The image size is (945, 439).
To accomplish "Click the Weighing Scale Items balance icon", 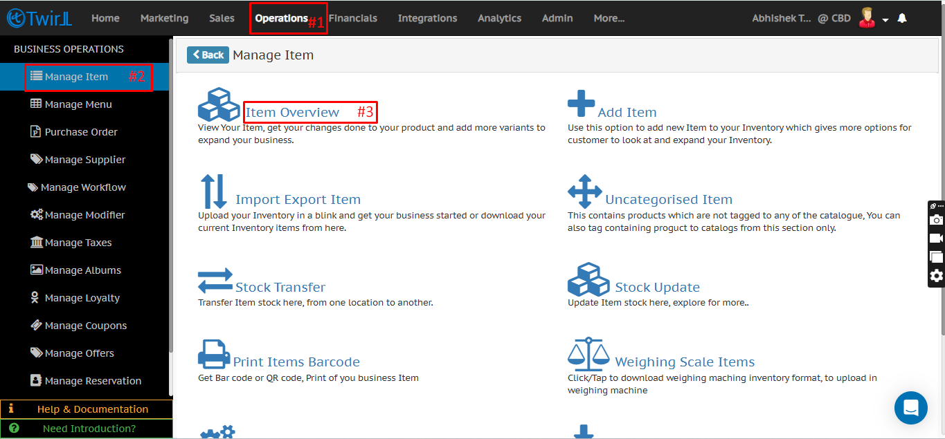I will [x=588, y=354].
